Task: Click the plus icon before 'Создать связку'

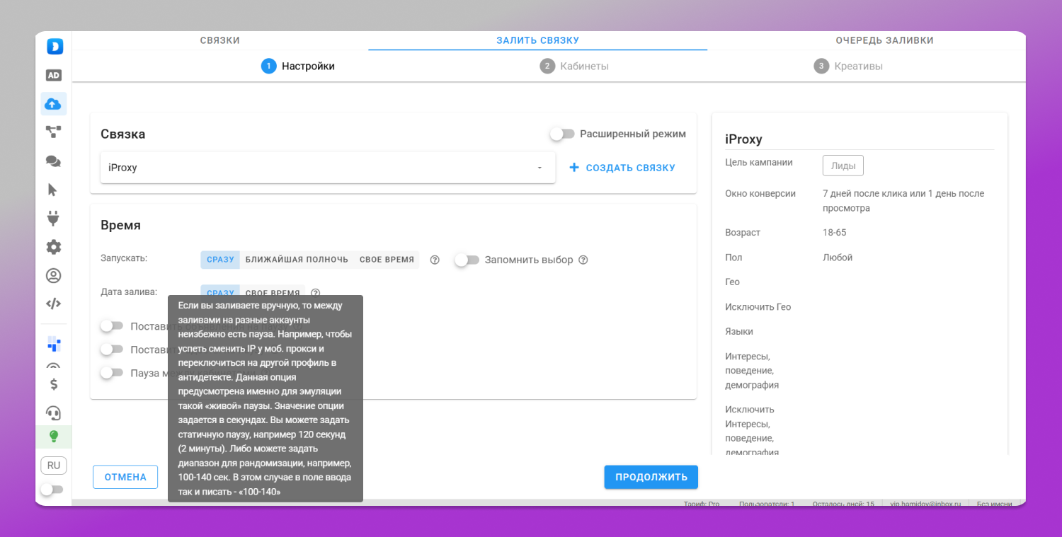Action: [574, 168]
